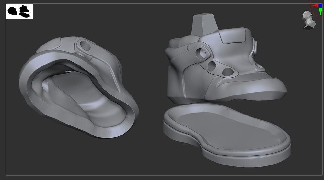Click the head-shaped camera orientation gizmo
The width and height of the screenshot is (324, 180).
pos(309,20)
